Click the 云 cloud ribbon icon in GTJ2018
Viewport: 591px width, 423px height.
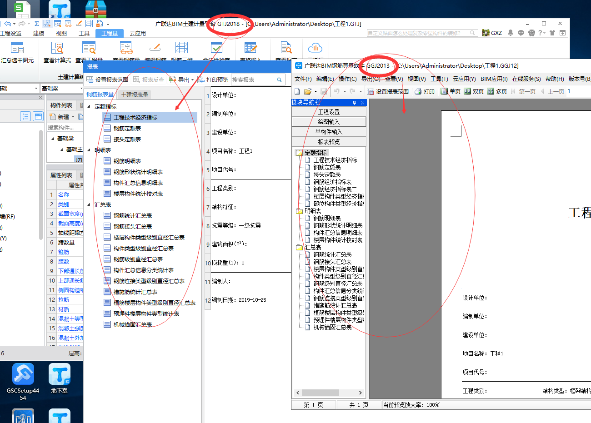coord(315,48)
